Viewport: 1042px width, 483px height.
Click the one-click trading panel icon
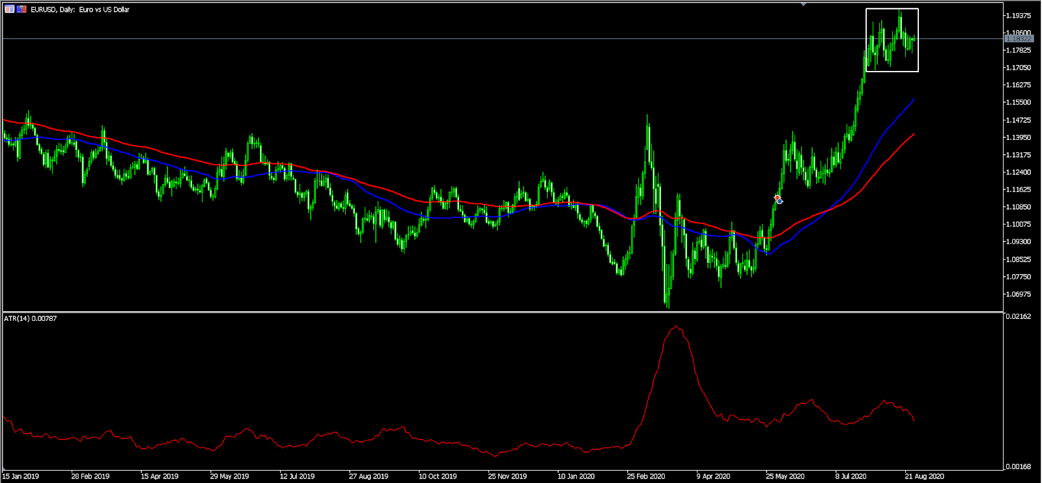9,9
